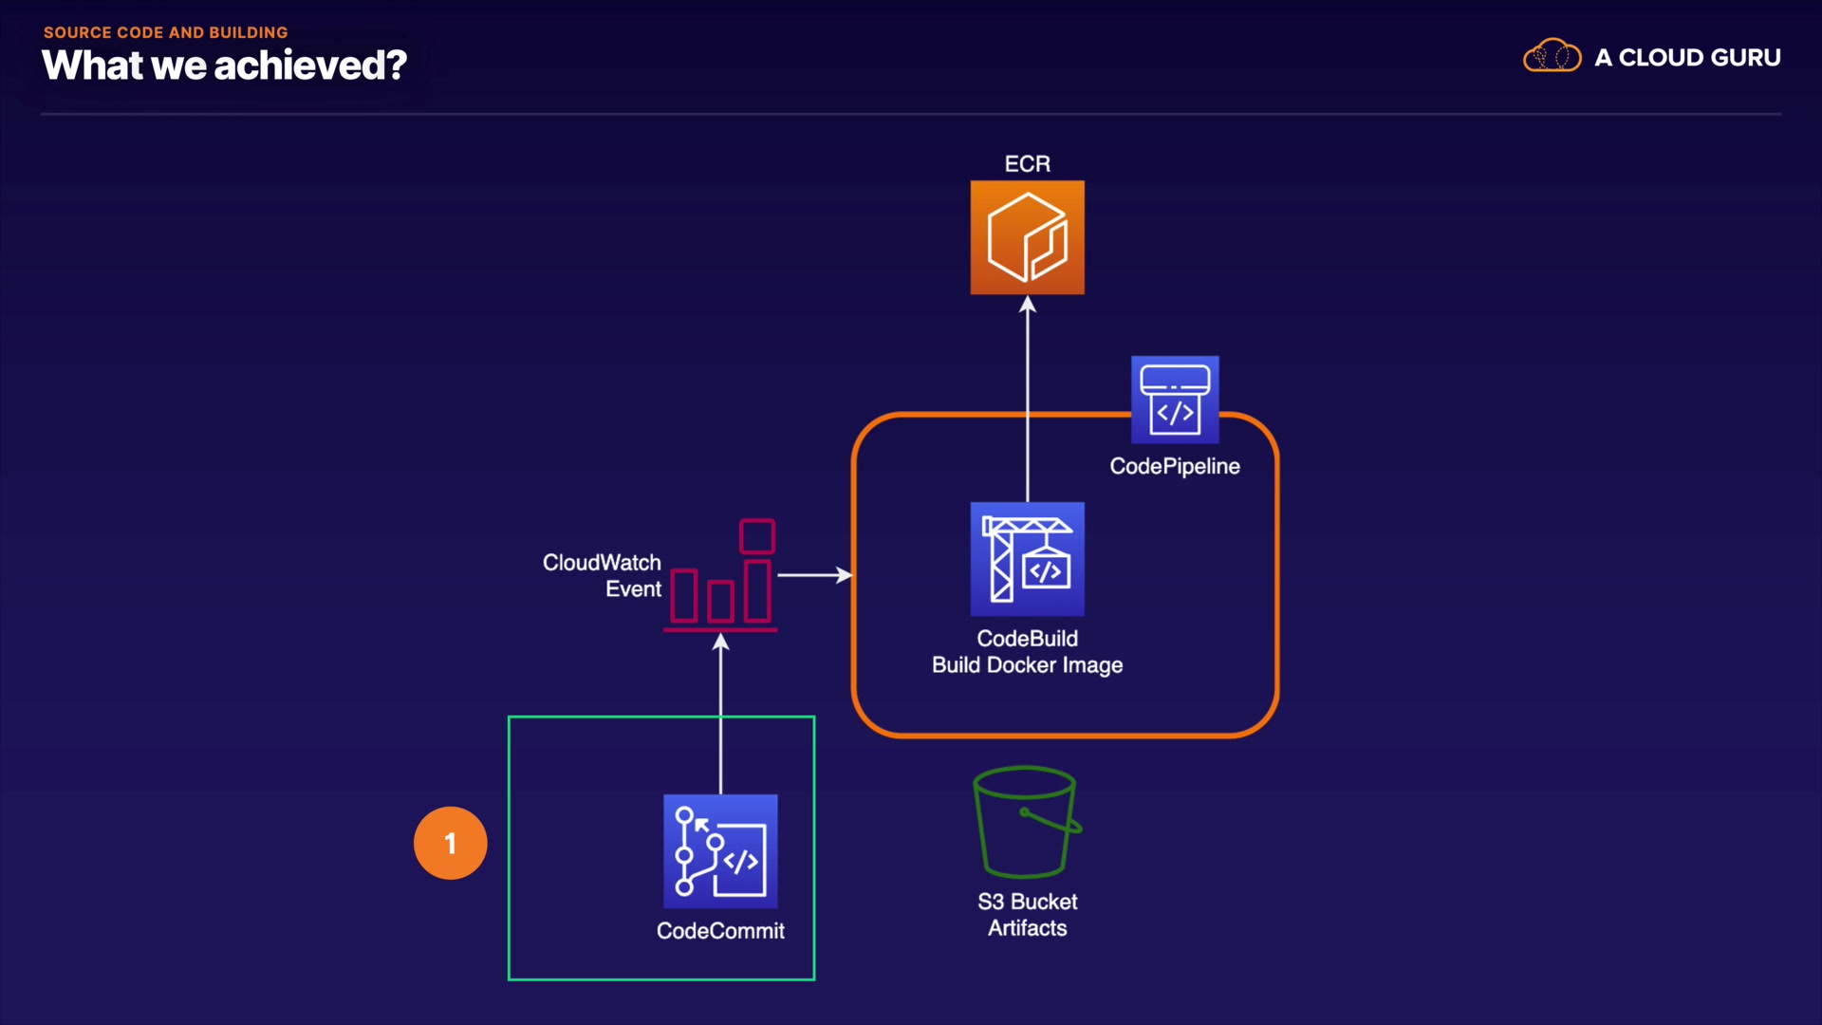1822x1025 pixels.
Task: Click the orange ECR cube icon
Action: click(1027, 237)
